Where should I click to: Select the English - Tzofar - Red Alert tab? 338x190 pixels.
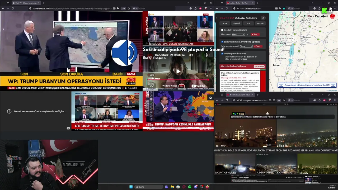pos(240,3)
